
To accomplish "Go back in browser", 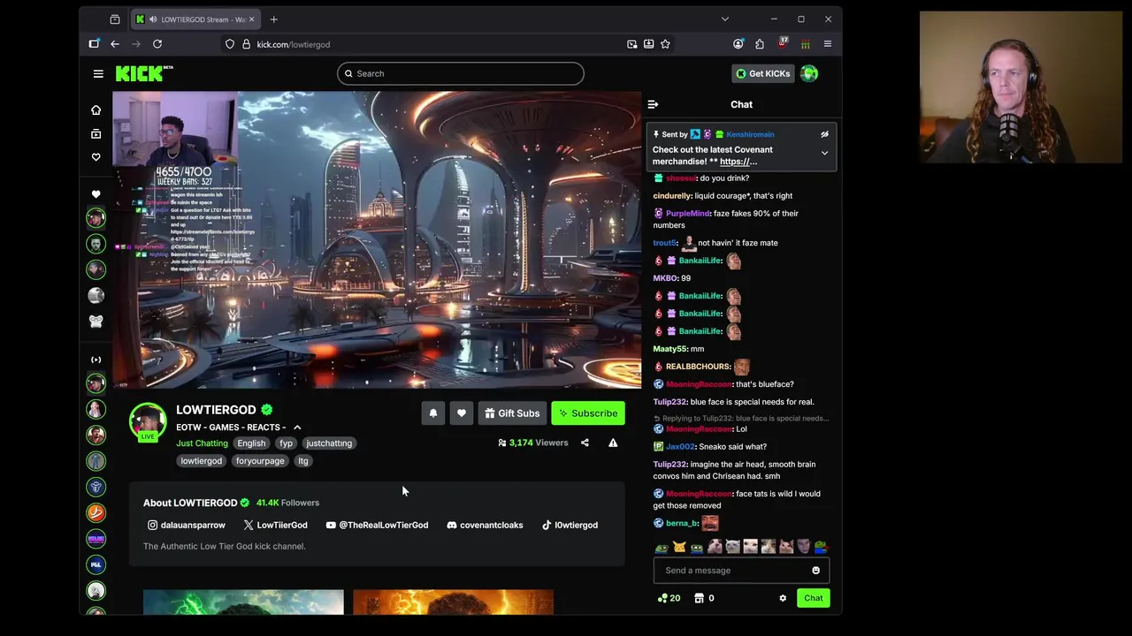I will point(115,44).
